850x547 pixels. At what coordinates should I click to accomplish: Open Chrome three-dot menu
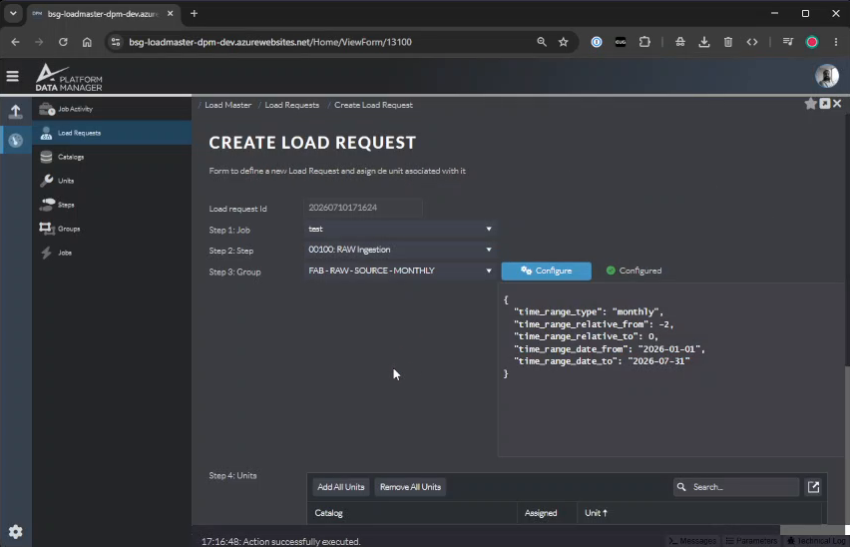tap(835, 42)
